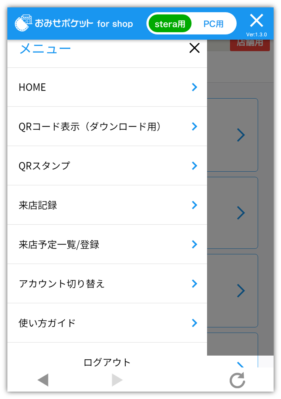Tap the browser forward triangle arrow

coord(117,380)
